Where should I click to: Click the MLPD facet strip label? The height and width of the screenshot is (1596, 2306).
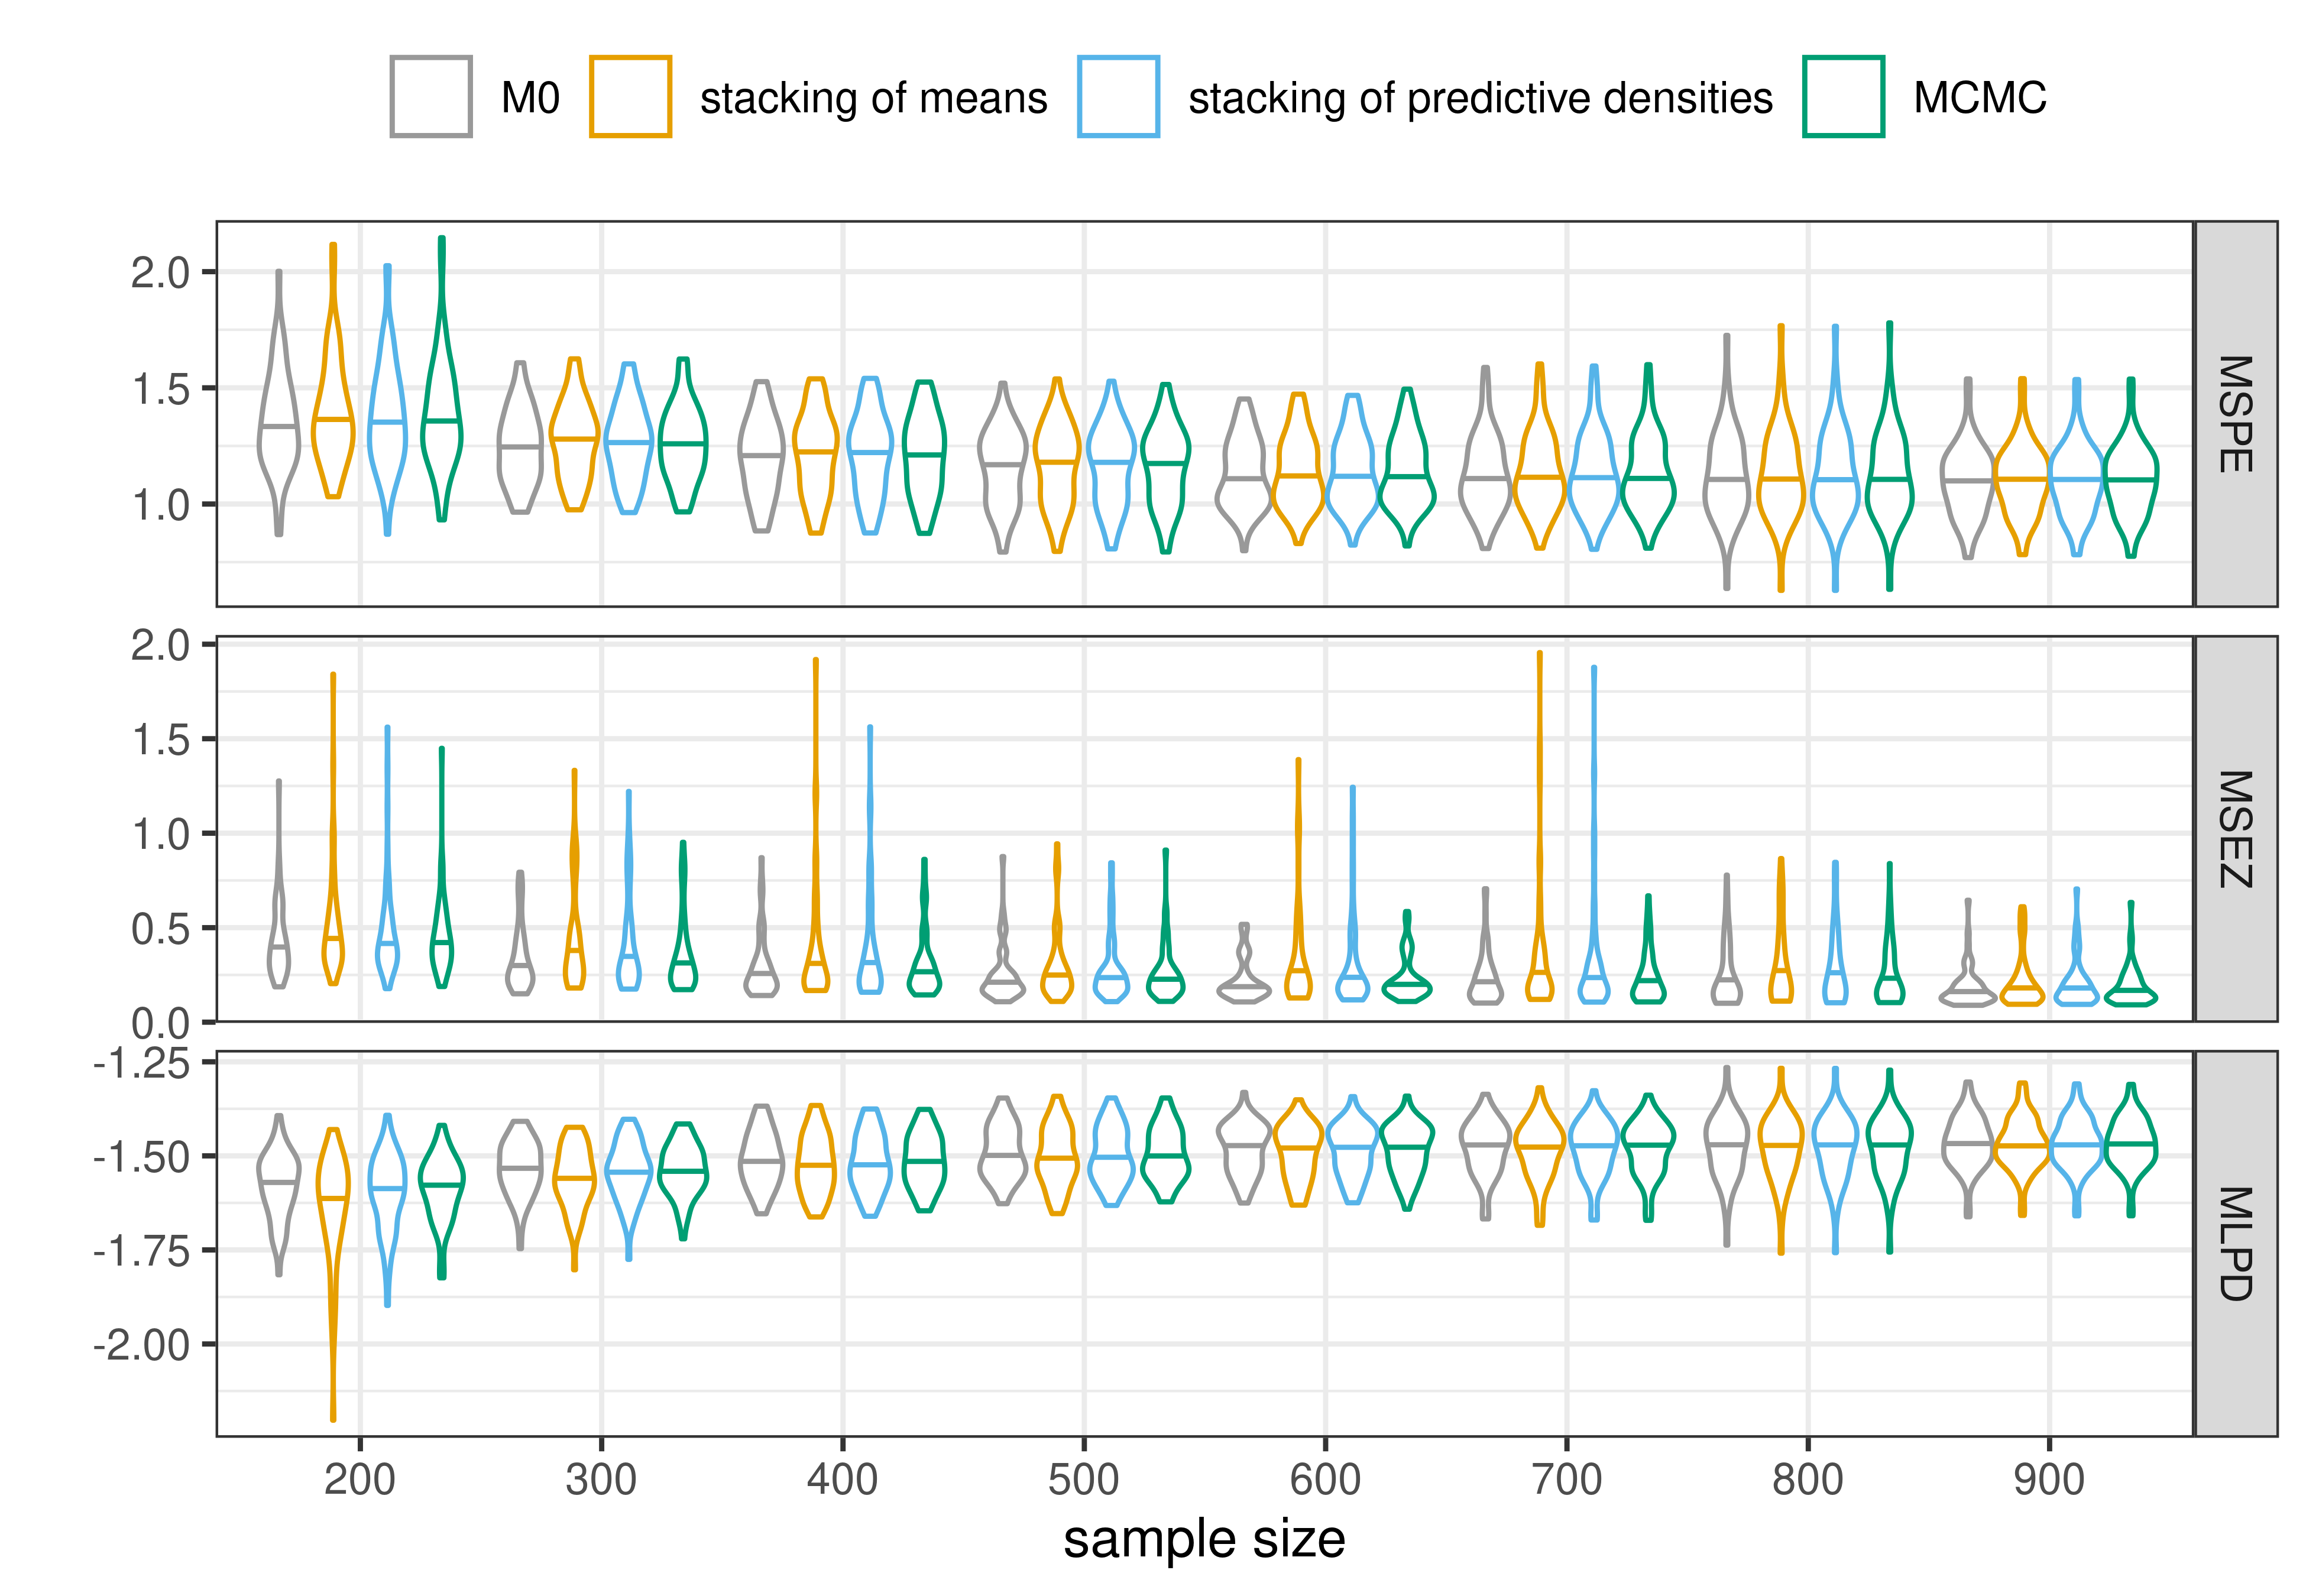click(x=2236, y=1244)
